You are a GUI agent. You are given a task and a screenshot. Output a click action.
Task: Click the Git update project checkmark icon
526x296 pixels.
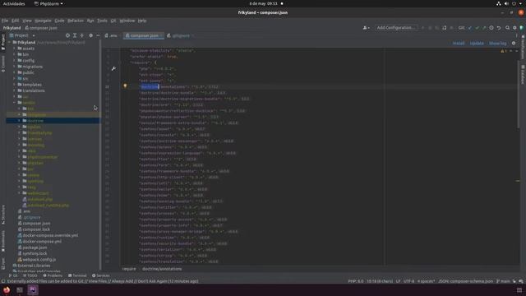coord(469,28)
